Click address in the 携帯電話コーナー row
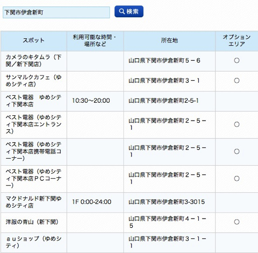258x253 pixels. coord(167,151)
